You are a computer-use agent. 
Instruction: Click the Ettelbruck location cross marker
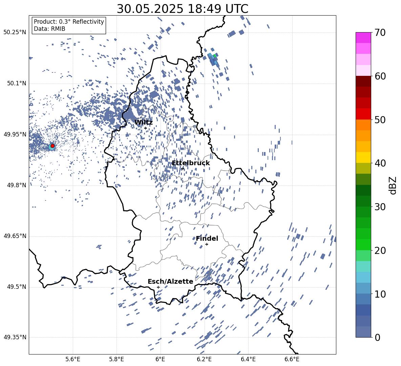pos(182,168)
